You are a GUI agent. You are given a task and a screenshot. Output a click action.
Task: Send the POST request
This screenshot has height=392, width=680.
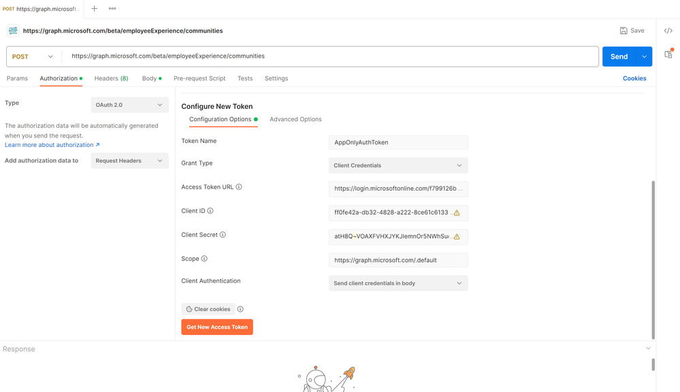(619, 56)
